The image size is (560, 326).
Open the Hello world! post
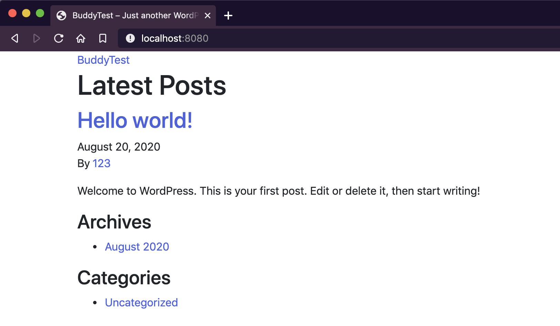[x=135, y=120]
